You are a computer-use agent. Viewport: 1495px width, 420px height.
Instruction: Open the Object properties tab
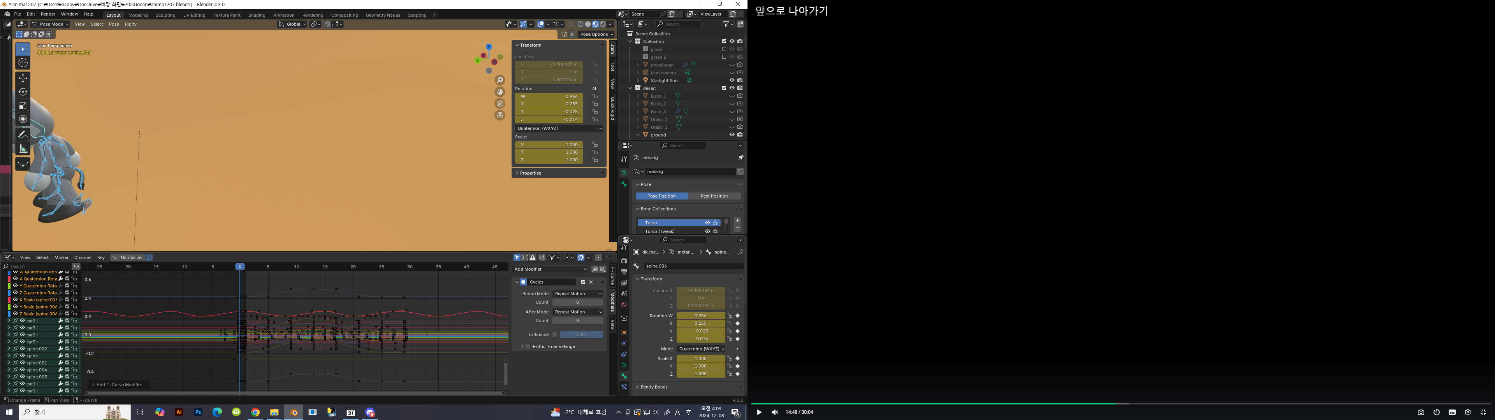point(624,332)
